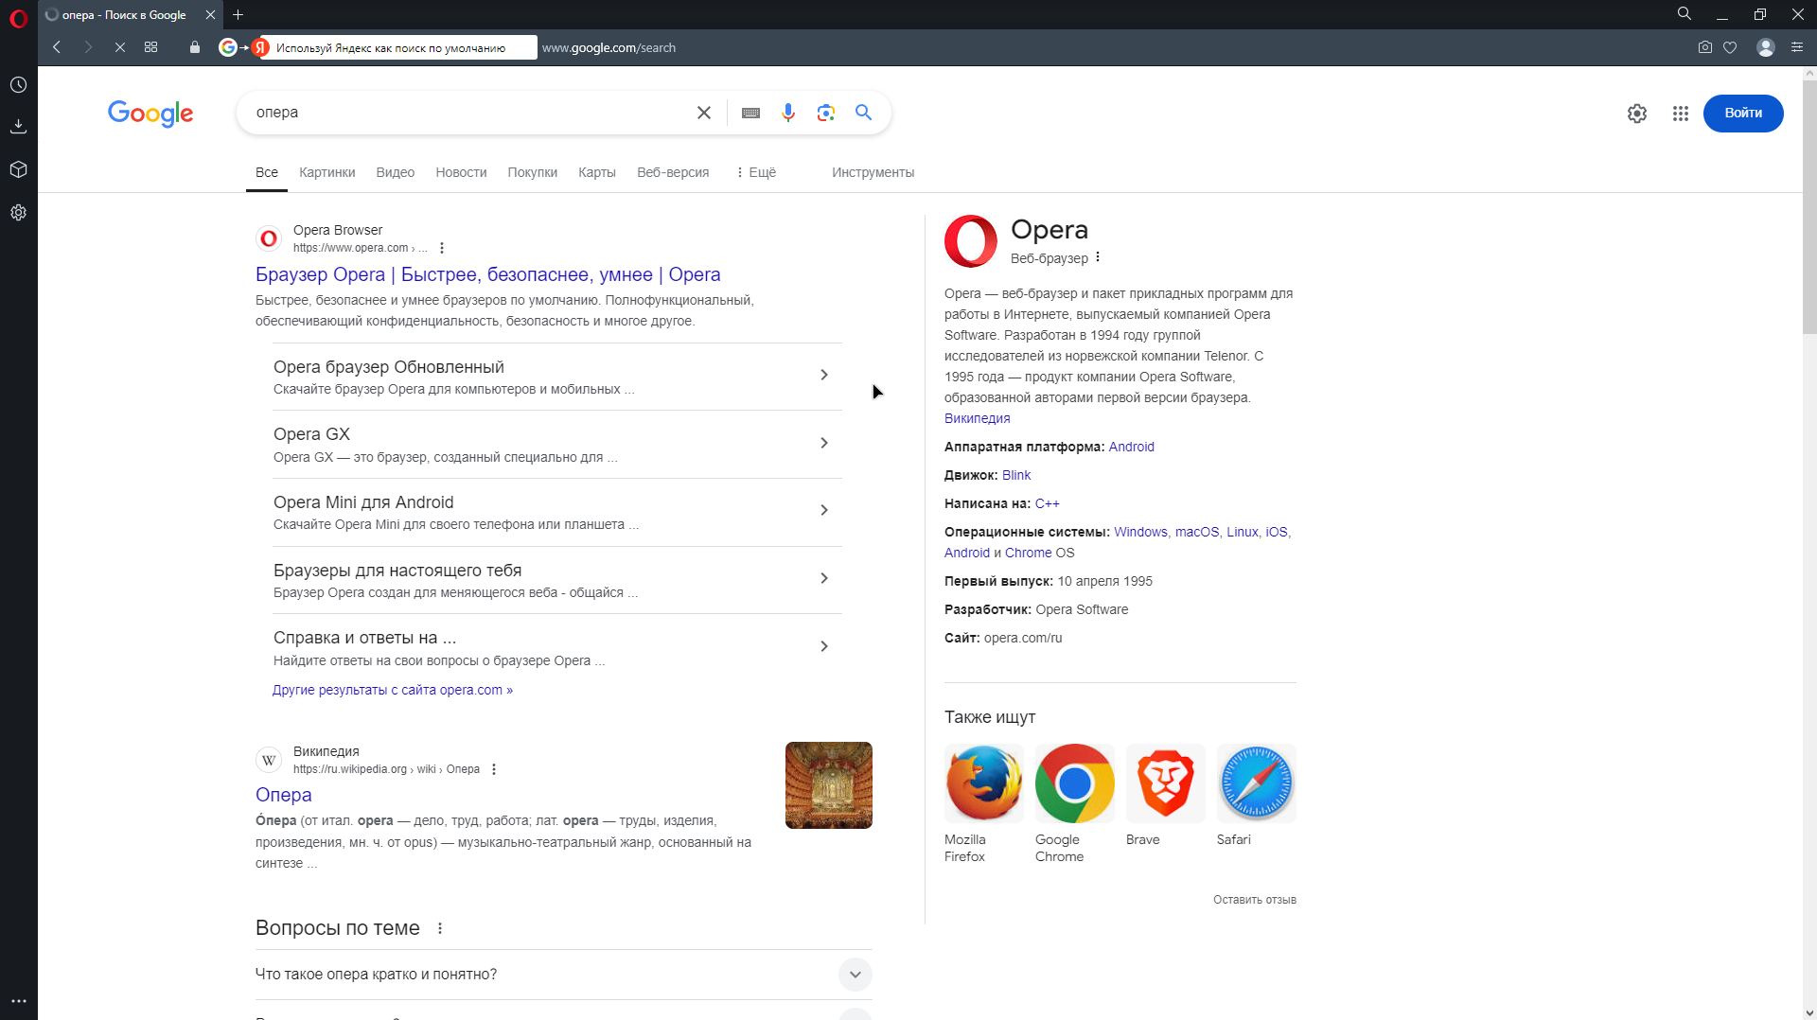Take a page snapshot with camera icon
1817x1020 pixels.
coord(1704,47)
